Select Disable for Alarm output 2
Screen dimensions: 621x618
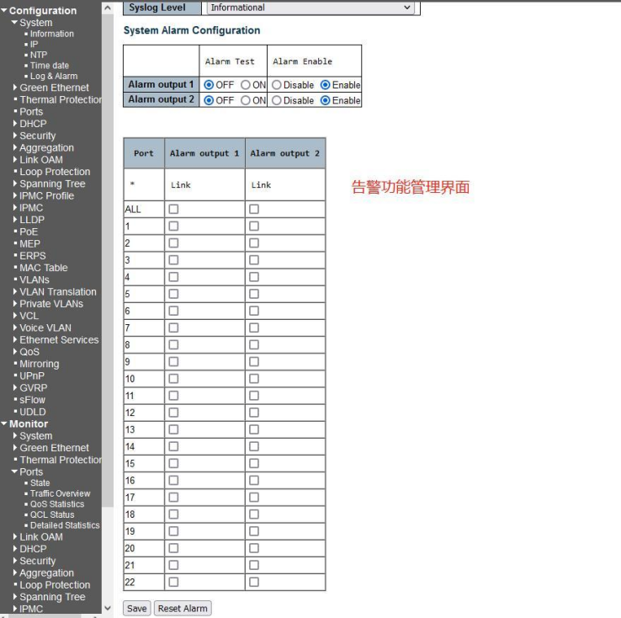click(x=276, y=100)
